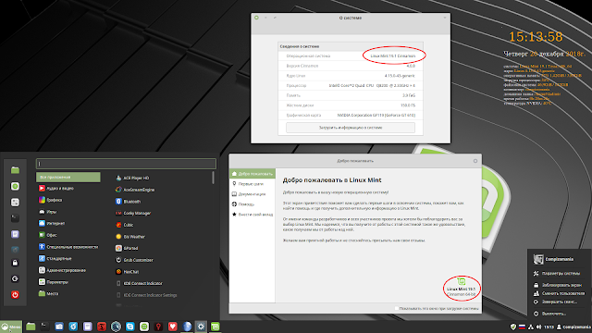Select the 'Стандартные' category
Viewport: 592px width, 333px height.
coord(68,259)
